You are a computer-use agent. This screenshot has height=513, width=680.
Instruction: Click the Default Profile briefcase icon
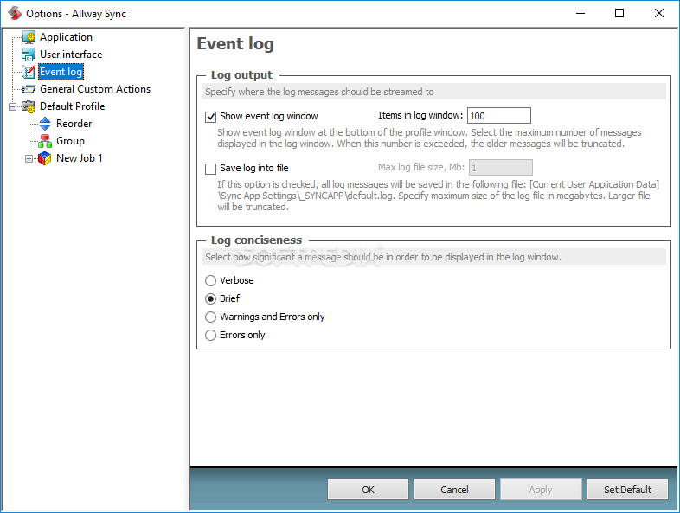[x=29, y=106]
